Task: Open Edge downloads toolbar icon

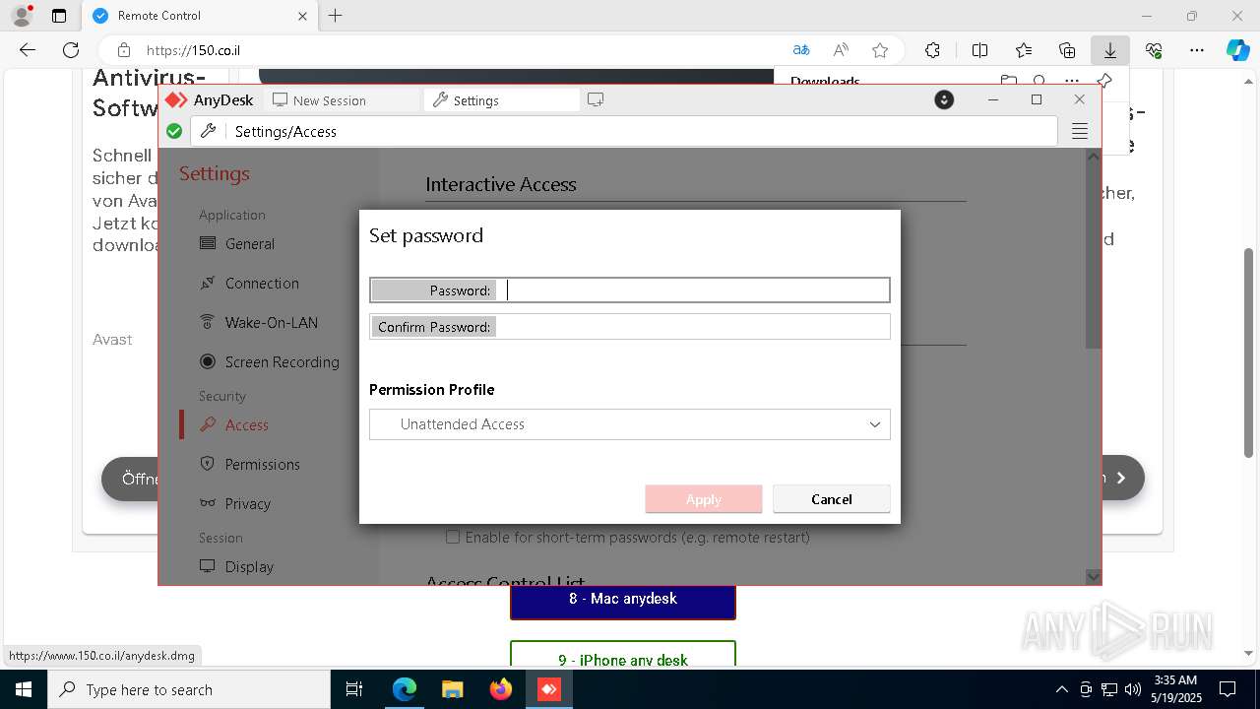Action: tap(1110, 50)
